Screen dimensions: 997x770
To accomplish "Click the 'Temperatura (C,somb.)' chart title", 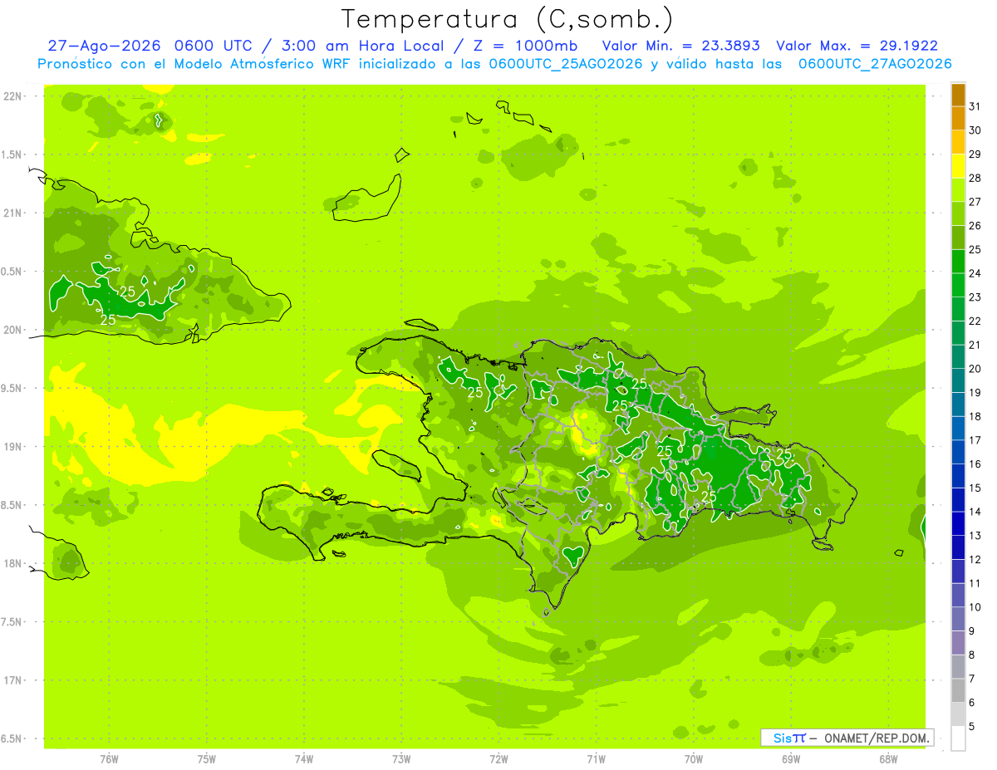I will point(507,18).
